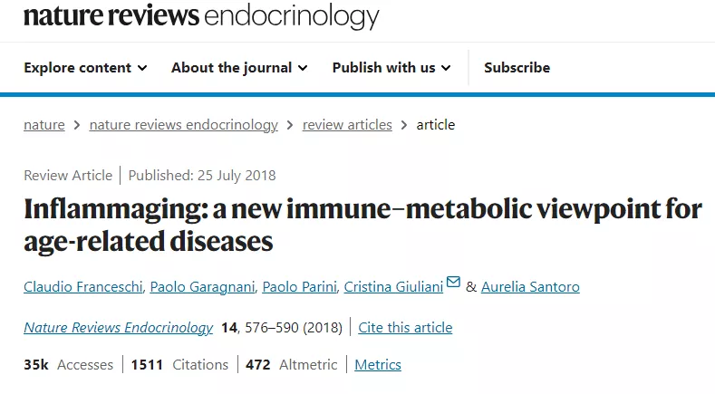715x394 pixels.
Task: Click the chevron arrow next to About the journal
Action: point(303,68)
